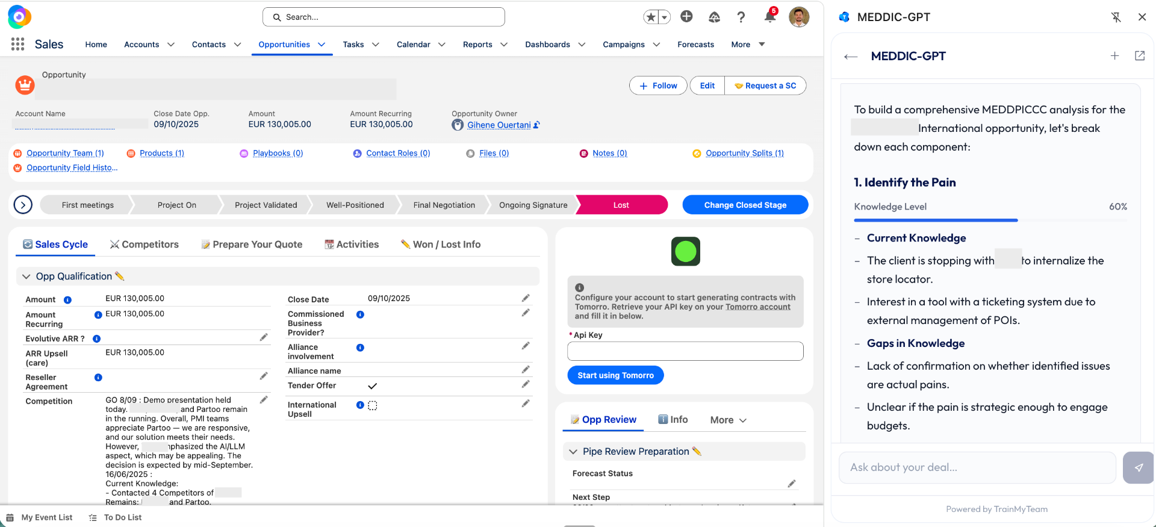The height and width of the screenshot is (527, 1156).
Task: Open the Forecasts nav item
Action: [695, 45]
